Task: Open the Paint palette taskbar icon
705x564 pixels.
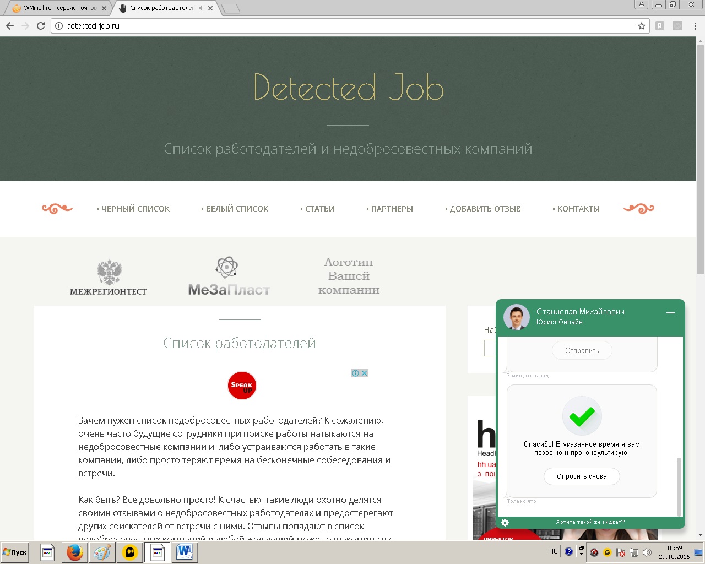Action: point(102,552)
